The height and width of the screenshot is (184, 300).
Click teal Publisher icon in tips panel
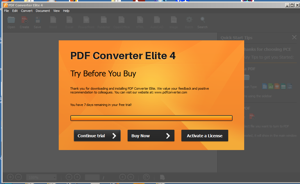pos(283,86)
